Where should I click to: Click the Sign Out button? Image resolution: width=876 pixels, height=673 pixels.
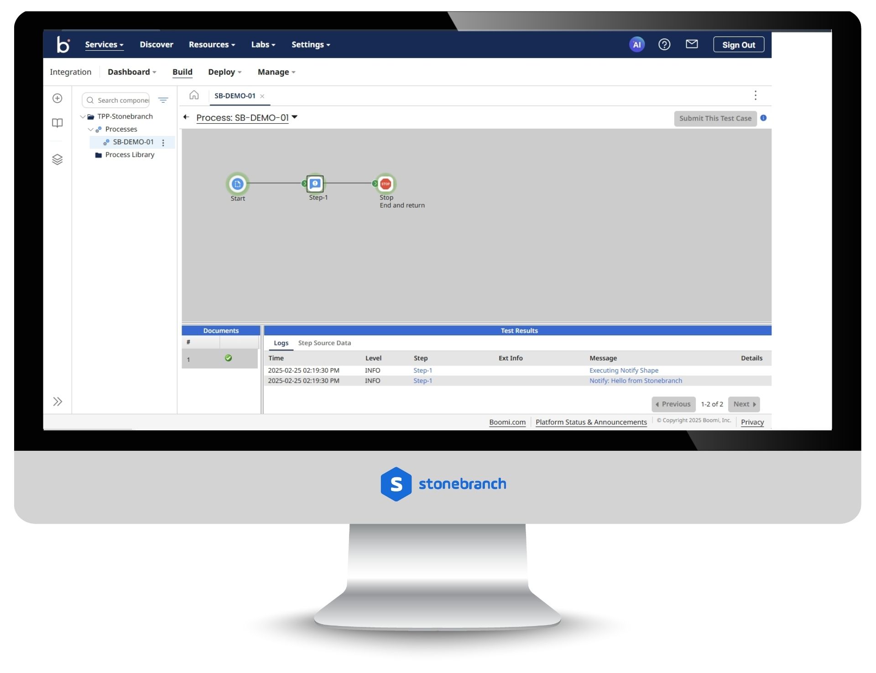[x=739, y=45]
